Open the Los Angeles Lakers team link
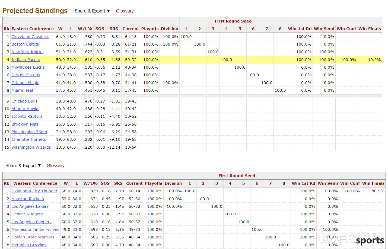Screen dimensions: 388x249 pyautogui.click(x=30, y=206)
